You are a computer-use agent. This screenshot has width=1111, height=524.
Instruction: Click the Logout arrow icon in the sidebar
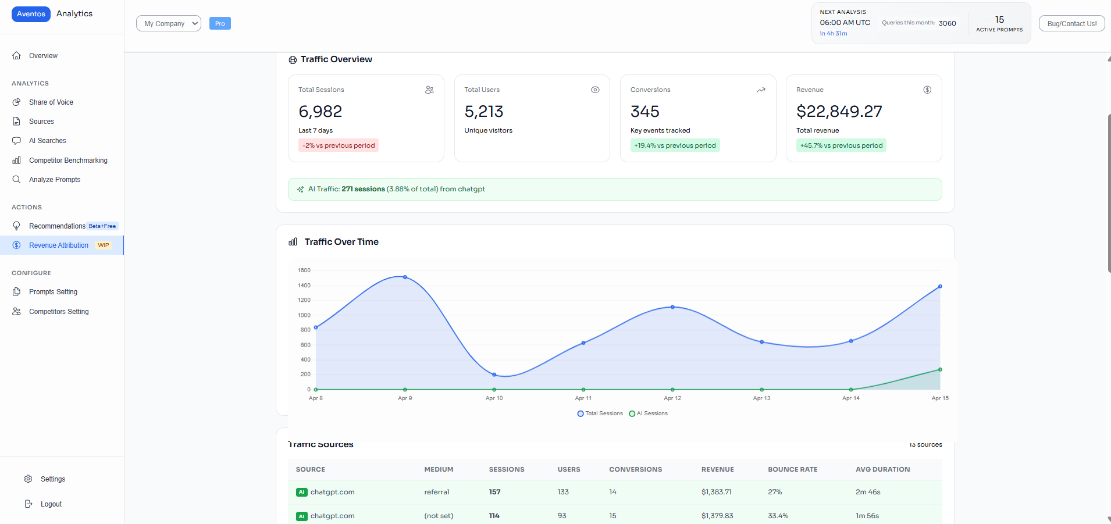tap(29, 504)
